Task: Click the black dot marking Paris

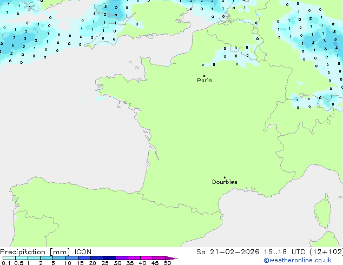Action: (x=205, y=76)
